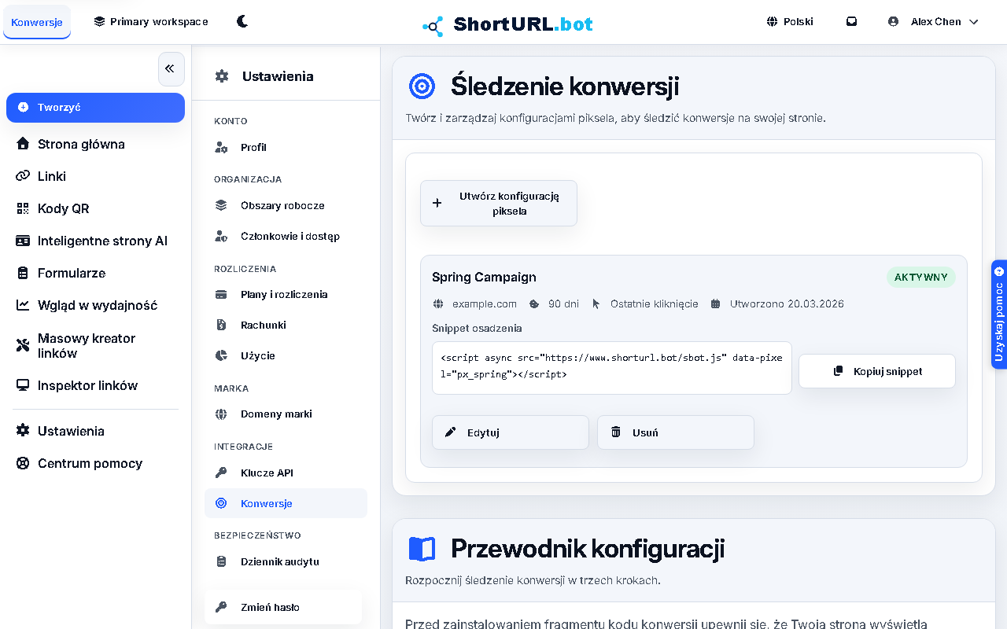This screenshot has height=629, width=1007.
Task: Open Wgląd w wydajność
Action: [95, 305]
